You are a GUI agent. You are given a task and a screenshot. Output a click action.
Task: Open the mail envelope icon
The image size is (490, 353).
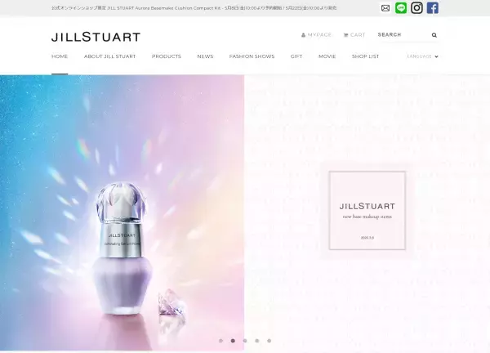385,8
